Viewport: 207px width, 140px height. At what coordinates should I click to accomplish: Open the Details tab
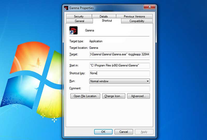(x=104, y=17)
